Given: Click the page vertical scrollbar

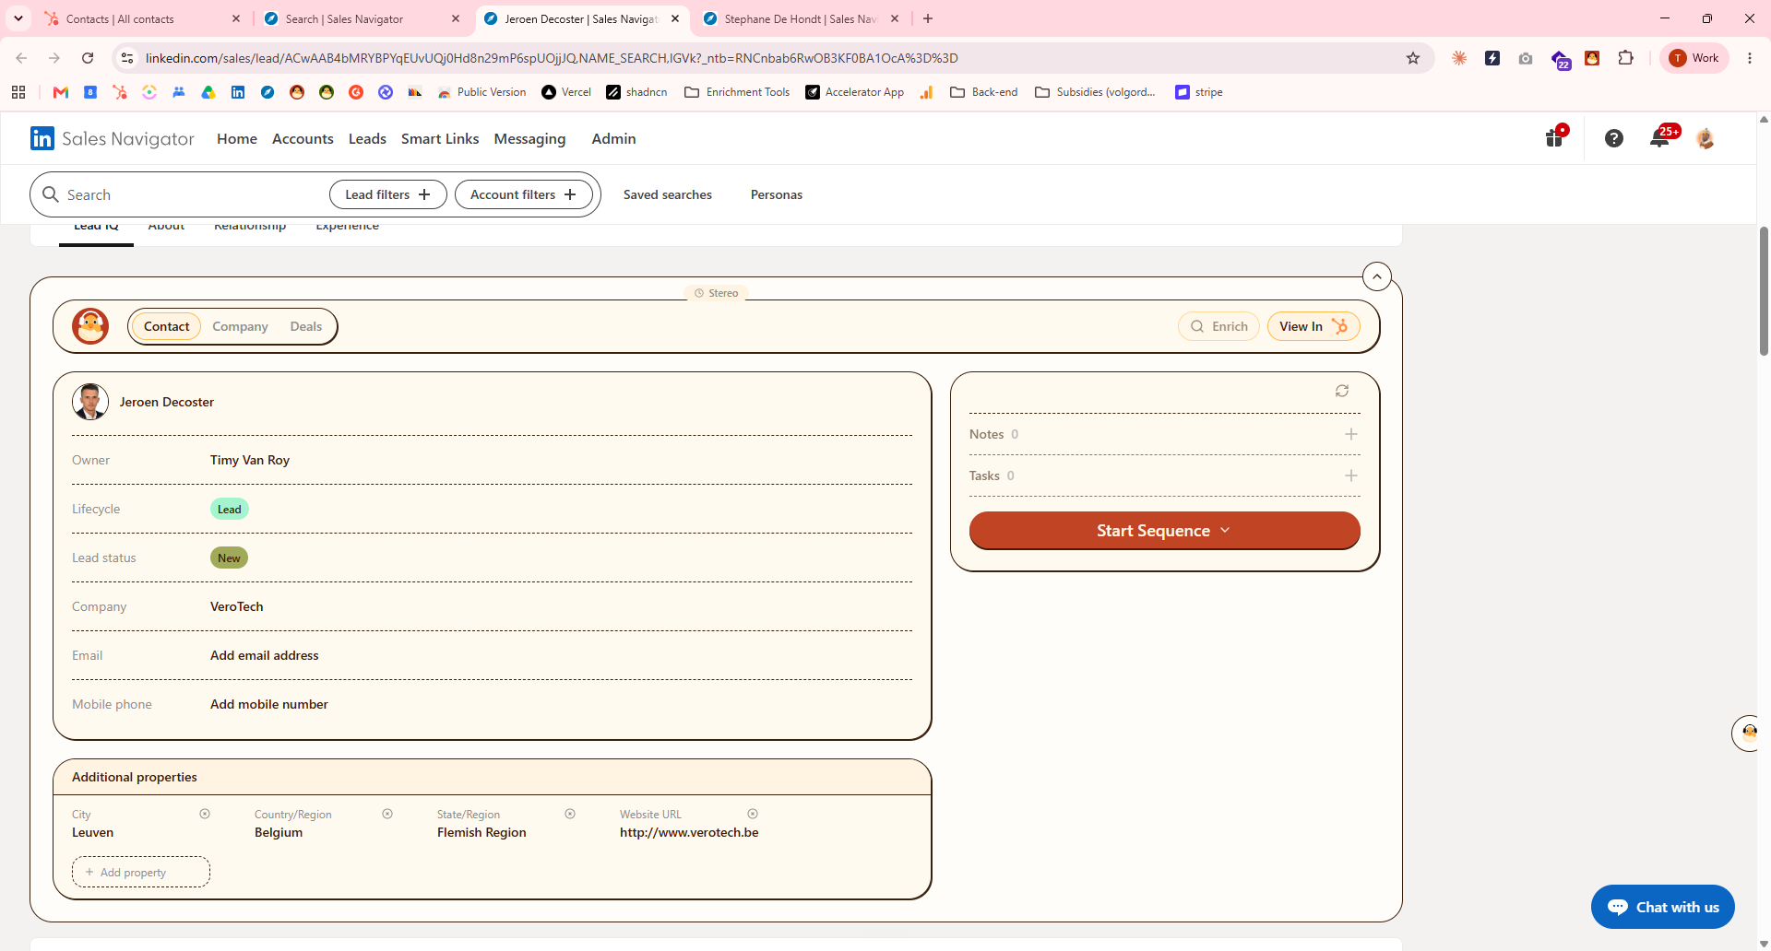Looking at the screenshot, I should point(1764,290).
